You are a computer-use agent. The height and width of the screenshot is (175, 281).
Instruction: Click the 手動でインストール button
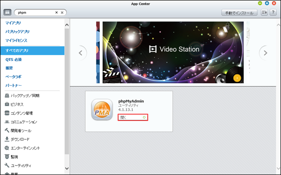239,13
